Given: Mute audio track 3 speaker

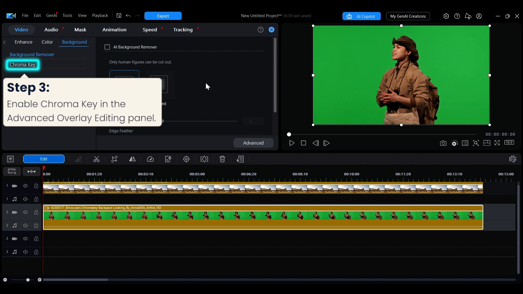Looking at the screenshot, I should click(25, 252).
